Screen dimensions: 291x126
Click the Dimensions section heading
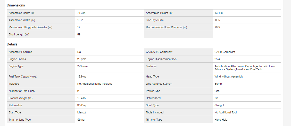coord(16,5)
